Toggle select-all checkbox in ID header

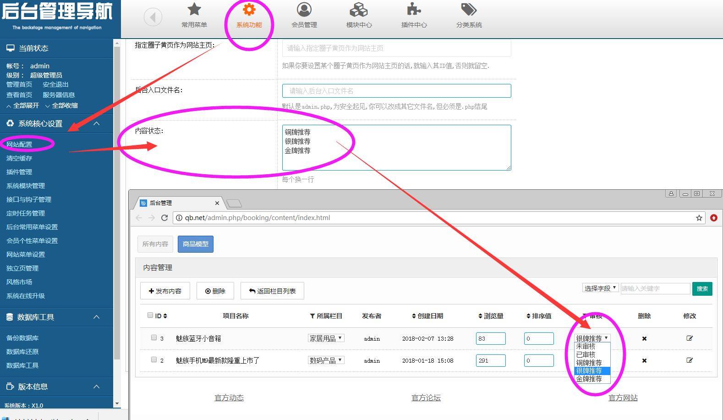[150, 315]
